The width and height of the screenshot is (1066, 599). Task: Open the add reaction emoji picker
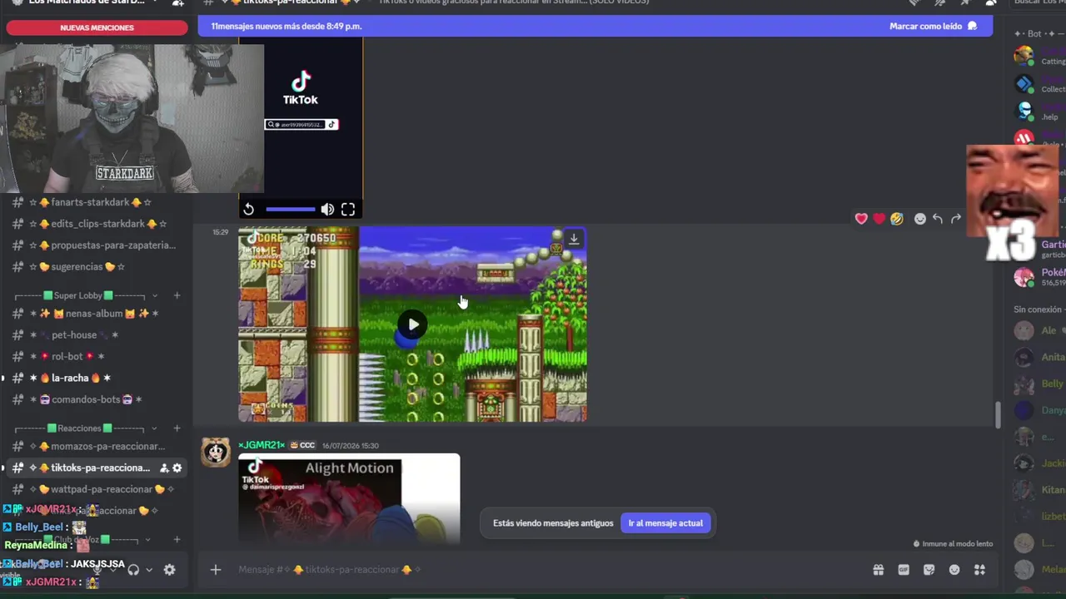click(x=919, y=219)
